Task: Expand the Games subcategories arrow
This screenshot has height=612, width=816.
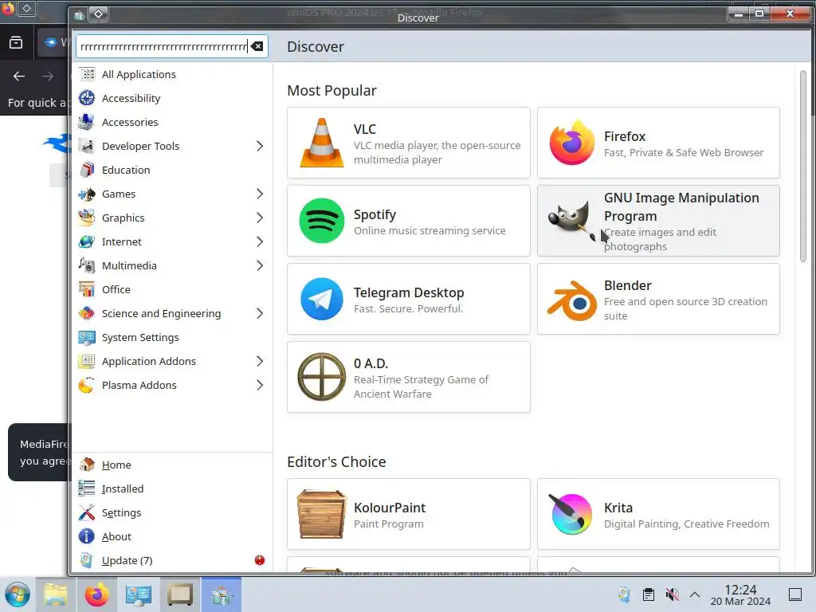Action: tap(260, 194)
